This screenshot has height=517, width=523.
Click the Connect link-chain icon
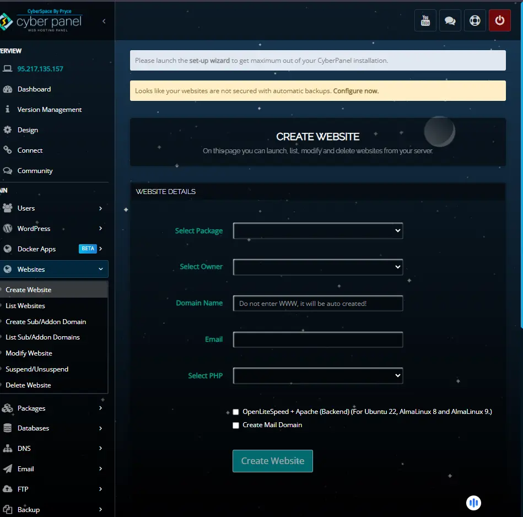point(7,150)
